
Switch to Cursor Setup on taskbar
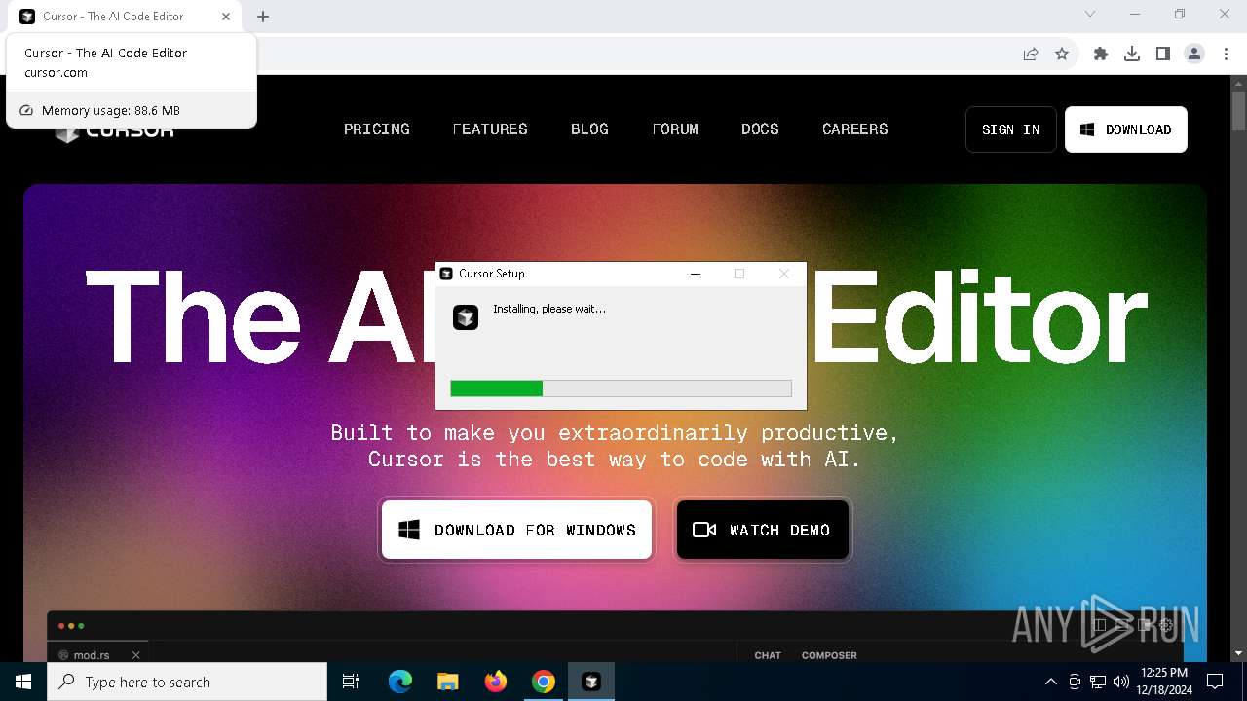click(x=591, y=682)
